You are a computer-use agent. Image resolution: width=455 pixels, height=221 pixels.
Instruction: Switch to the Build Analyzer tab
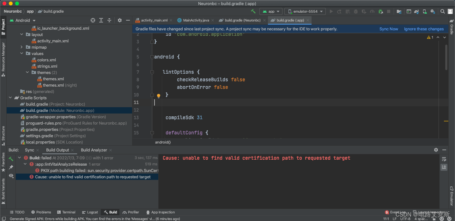[x=94, y=150]
